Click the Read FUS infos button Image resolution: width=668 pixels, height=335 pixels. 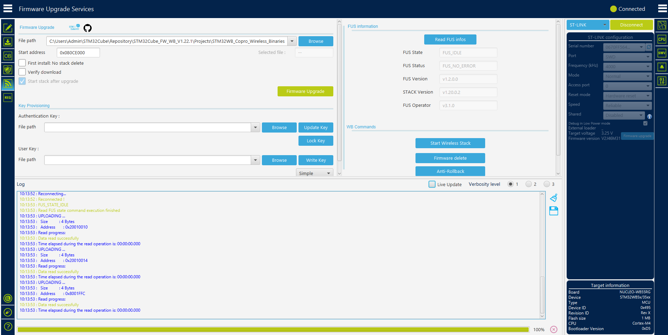point(450,40)
